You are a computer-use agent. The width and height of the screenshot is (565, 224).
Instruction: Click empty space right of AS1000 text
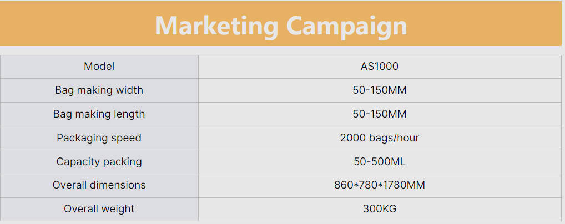click(477, 67)
